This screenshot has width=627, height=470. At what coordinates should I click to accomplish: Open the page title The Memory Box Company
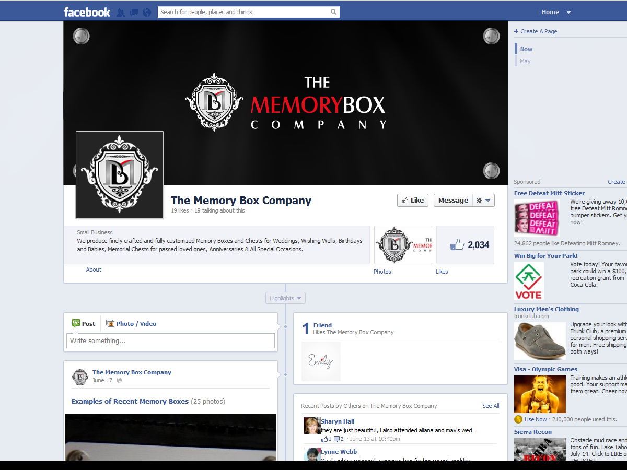pos(241,201)
